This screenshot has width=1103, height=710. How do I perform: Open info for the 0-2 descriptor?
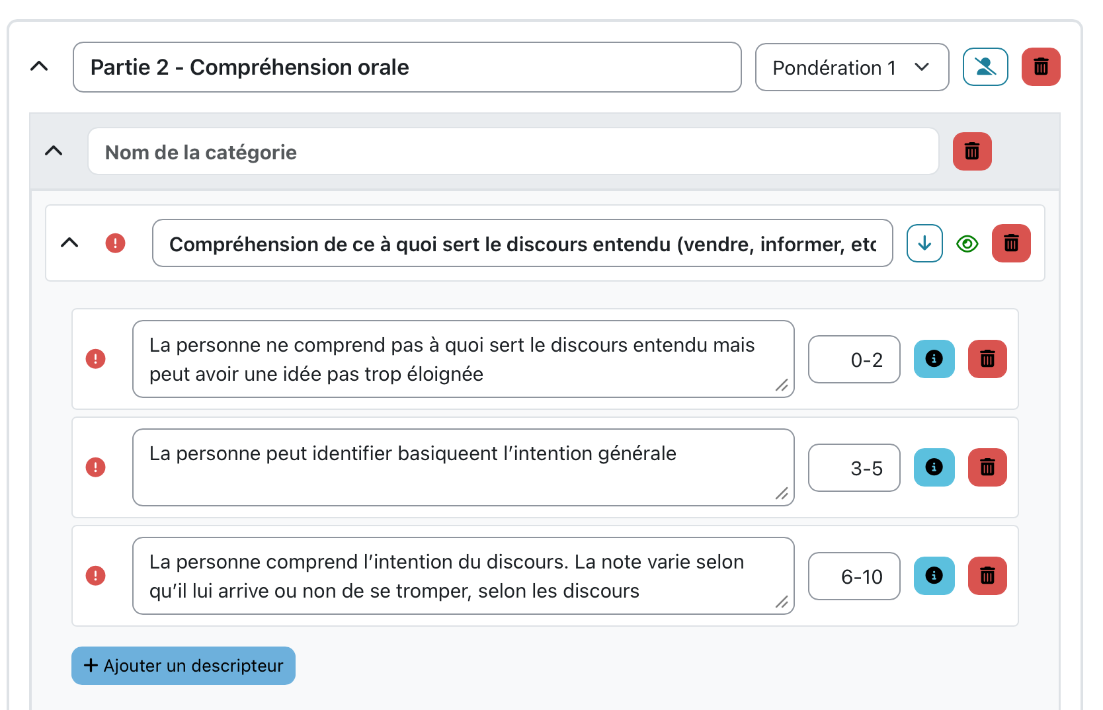coord(934,359)
